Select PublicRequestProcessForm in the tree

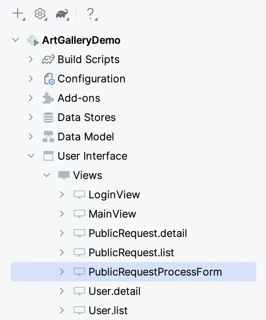tap(155, 272)
